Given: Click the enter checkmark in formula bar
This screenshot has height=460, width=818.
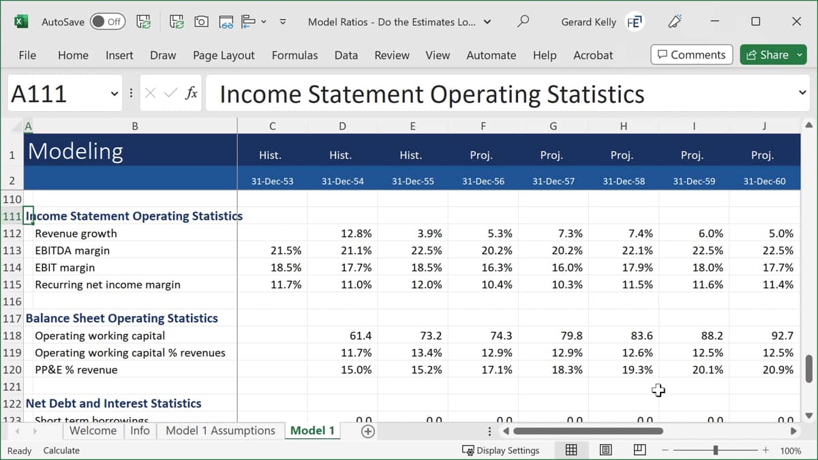Looking at the screenshot, I should 171,93.
